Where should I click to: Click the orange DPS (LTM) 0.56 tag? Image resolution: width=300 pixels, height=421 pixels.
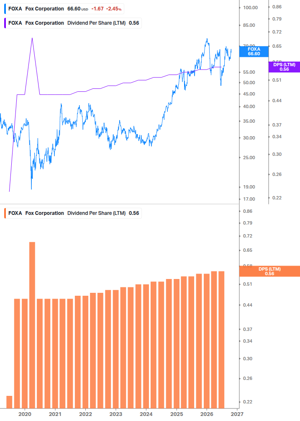coord(269,271)
